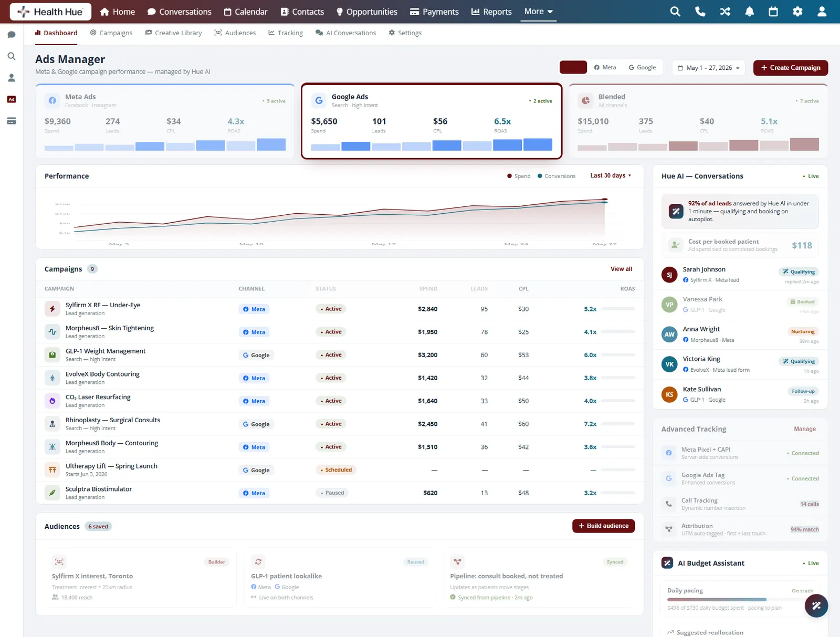Click the Booked tag on Vanessa Park
Image resolution: width=840 pixels, height=637 pixels.
803,301
